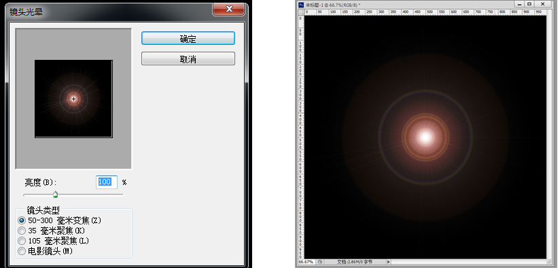Image resolution: width=560 pixels, height=268 pixels.
Task: Click the ruler origin corner box
Action: point(300,12)
